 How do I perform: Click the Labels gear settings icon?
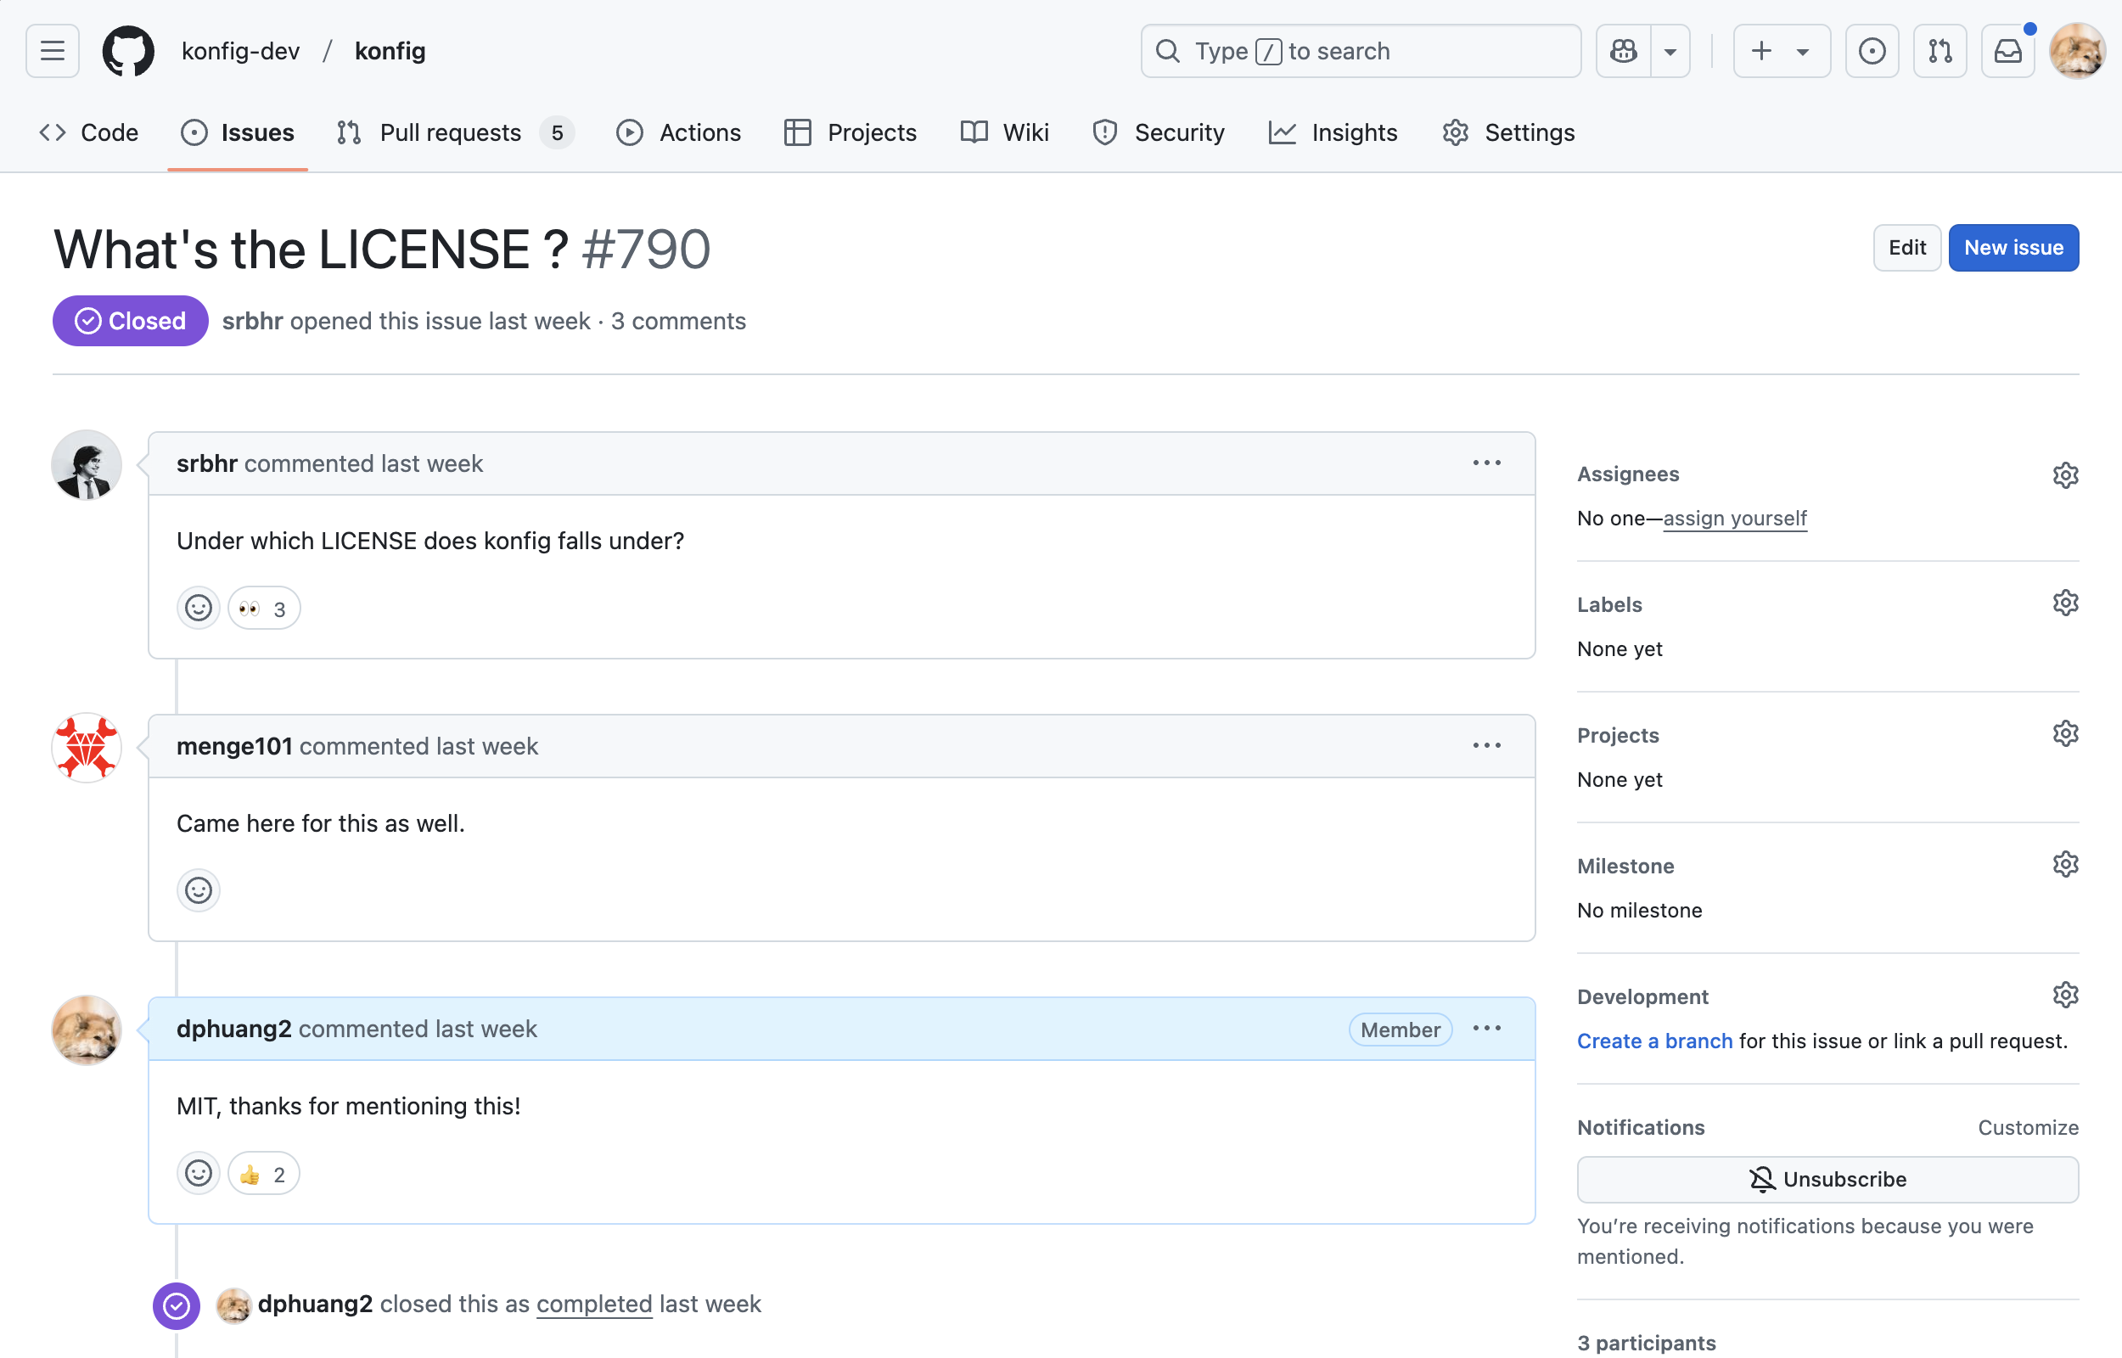coord(2065,603)
